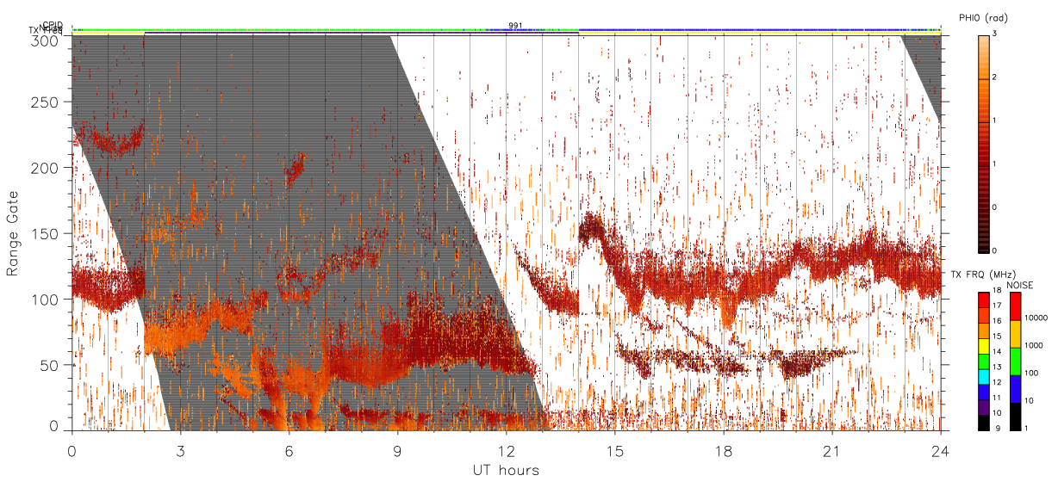
Task: Select tick label 9 on UT hours axis
Action: (x=397, y=451)
